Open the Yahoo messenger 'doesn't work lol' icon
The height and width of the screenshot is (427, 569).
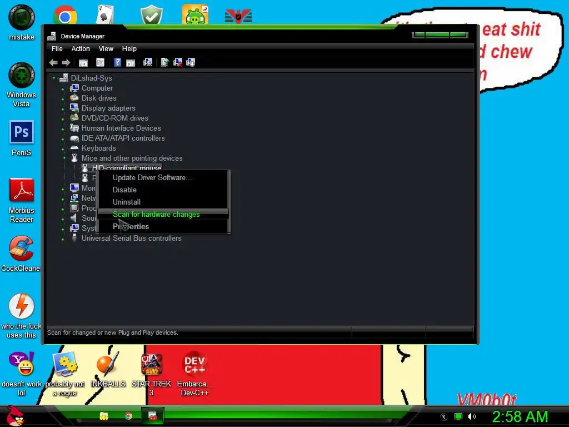click(x=22, y=364)
